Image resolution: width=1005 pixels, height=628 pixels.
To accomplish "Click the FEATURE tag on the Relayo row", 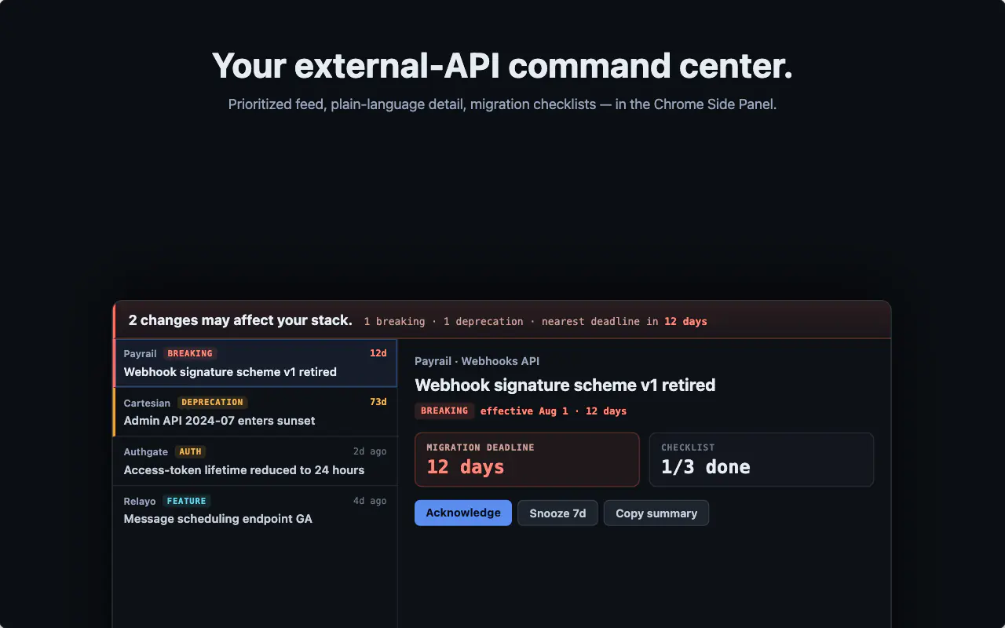I will (187, 501).
